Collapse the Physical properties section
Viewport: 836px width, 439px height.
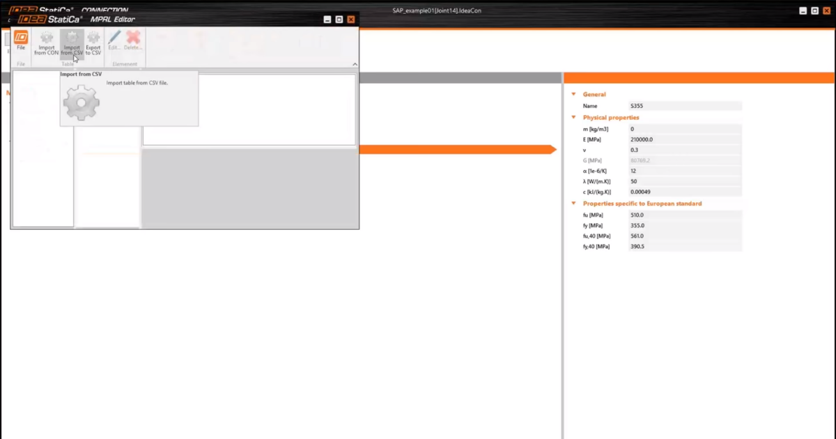574,118
